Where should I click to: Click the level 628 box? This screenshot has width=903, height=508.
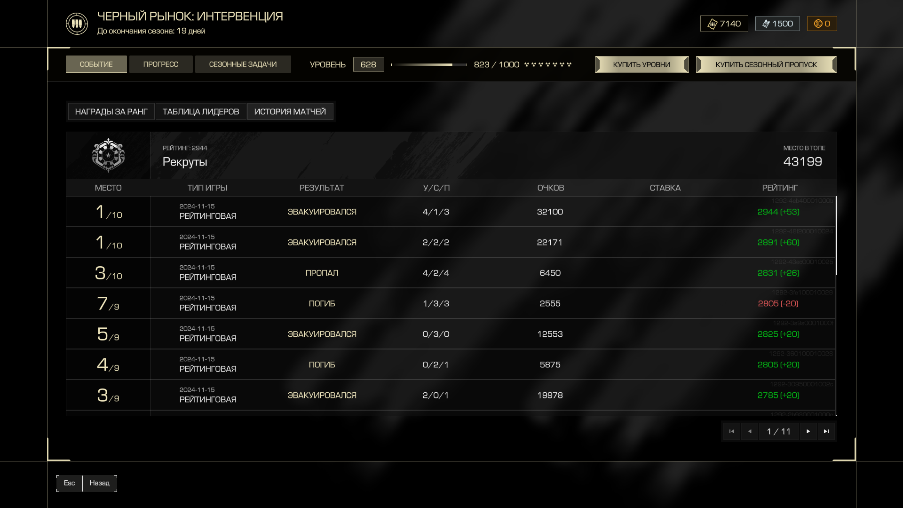tap(368, 64)
